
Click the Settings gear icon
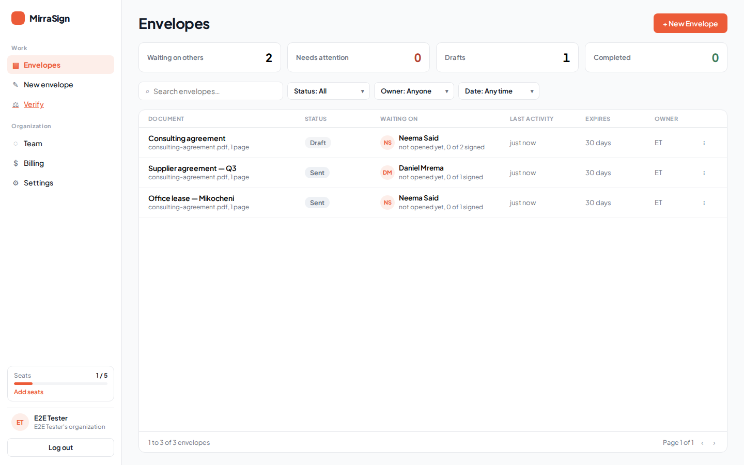pyautogui.click(x=16, y=183)
